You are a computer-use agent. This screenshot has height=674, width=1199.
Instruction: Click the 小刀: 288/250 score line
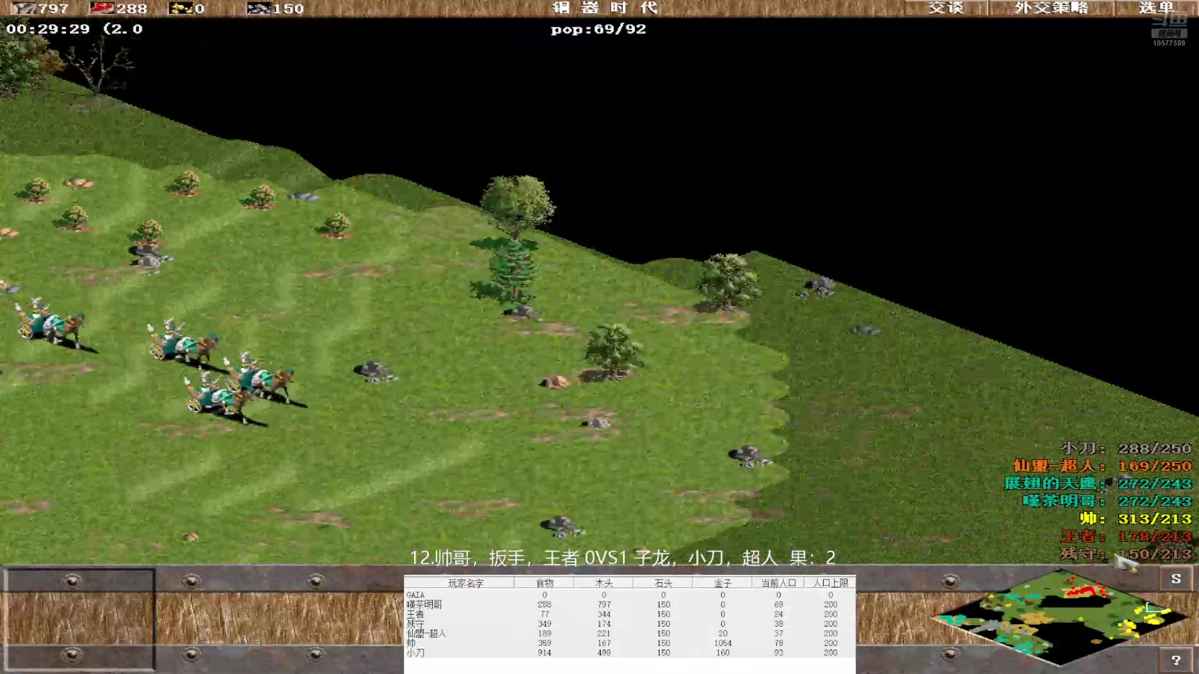click(x=1126, y=448)
